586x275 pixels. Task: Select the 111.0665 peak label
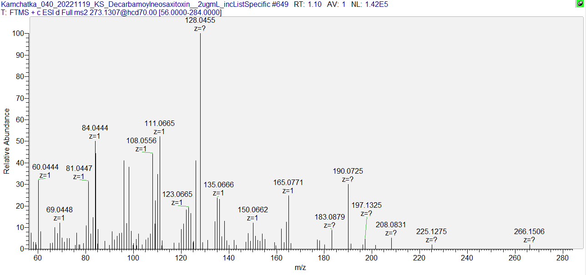point(159,124)
